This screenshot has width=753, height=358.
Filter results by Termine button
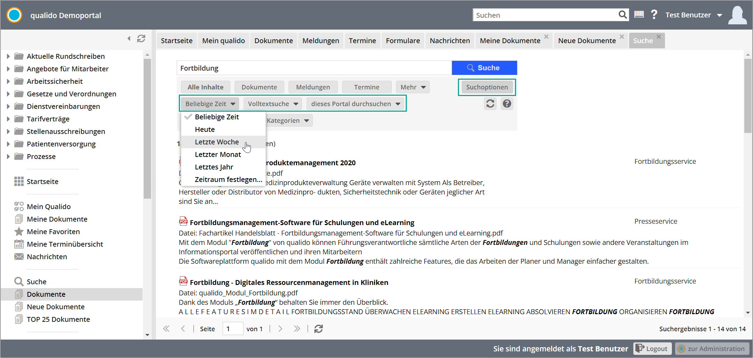coord(367,87)
